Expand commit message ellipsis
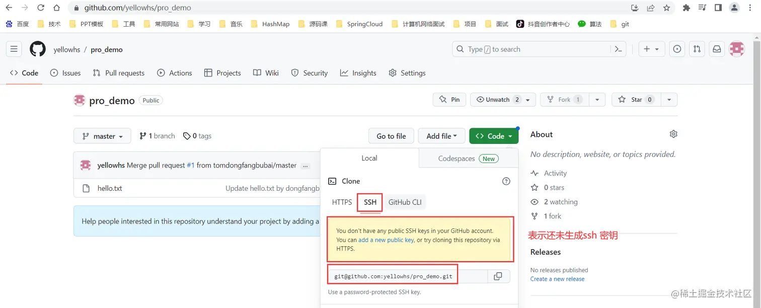Viewport: 761px width, 308px height. pyautogui.click(x=305, y=166)
